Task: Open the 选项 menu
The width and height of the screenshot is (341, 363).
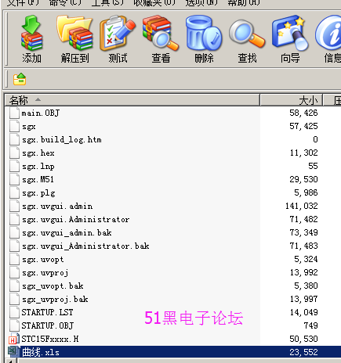Action: [x=201, y=2]
